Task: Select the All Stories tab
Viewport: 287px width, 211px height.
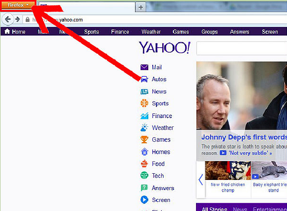Action: 214,209
